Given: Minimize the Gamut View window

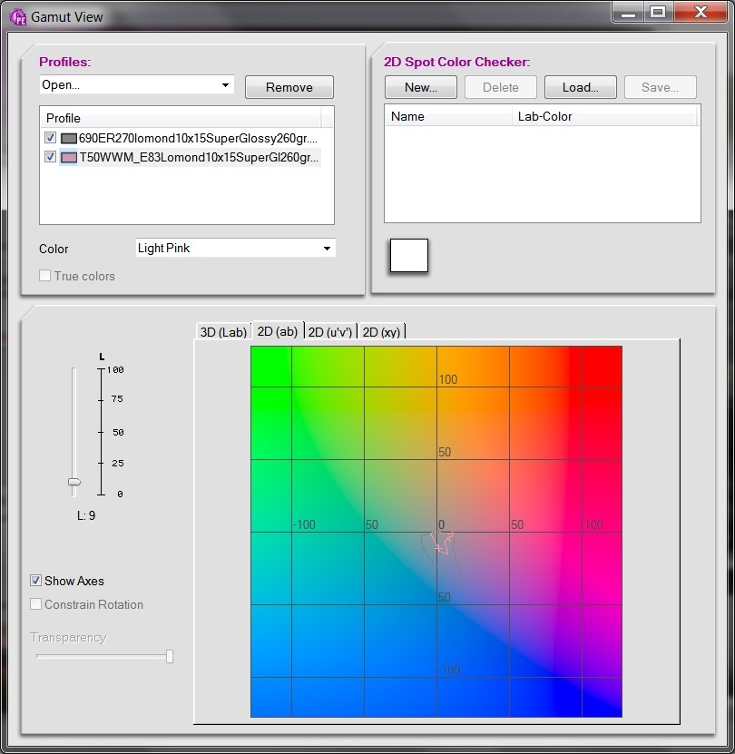Looking at the screenshot, I should pos(628,13).
